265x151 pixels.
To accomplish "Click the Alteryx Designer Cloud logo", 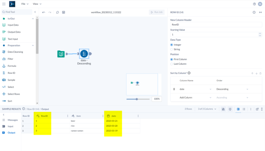I will 12,4.
